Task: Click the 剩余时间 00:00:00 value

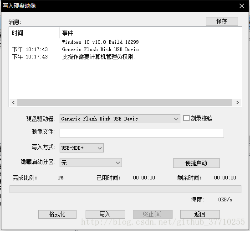Action: click(225, 178)
